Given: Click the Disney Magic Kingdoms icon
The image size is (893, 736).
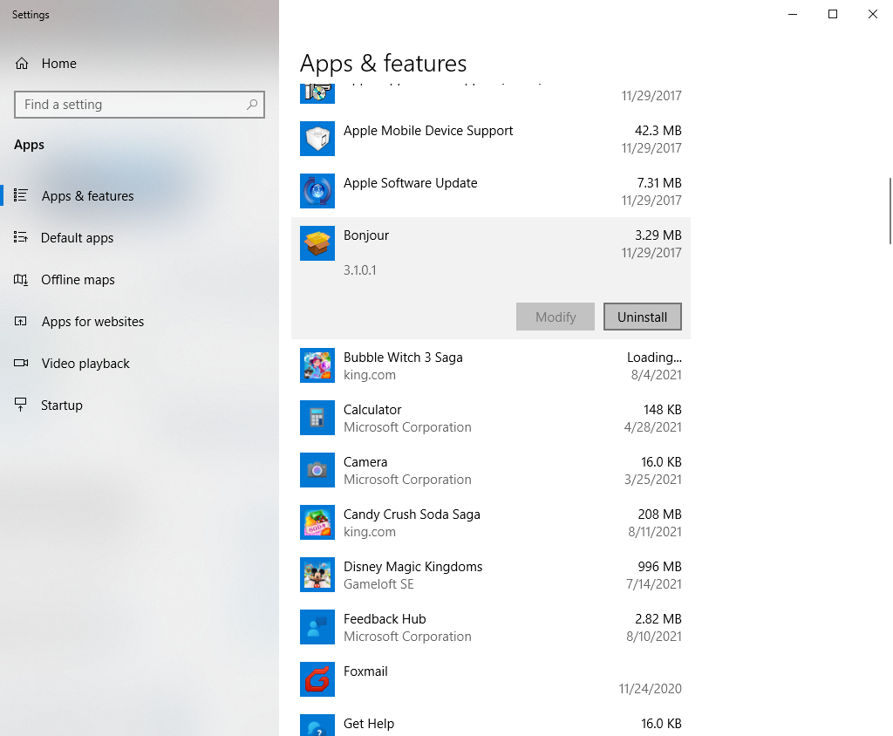Looking at the screenshot, I should [317, 575].
